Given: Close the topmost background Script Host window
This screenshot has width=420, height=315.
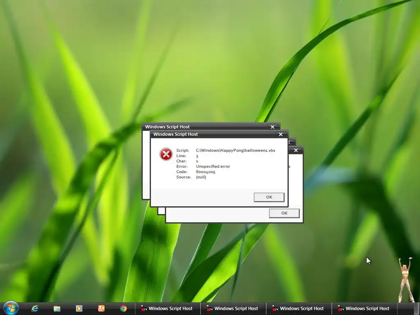Looking at the screenshot, I should (x=272, y=127).
